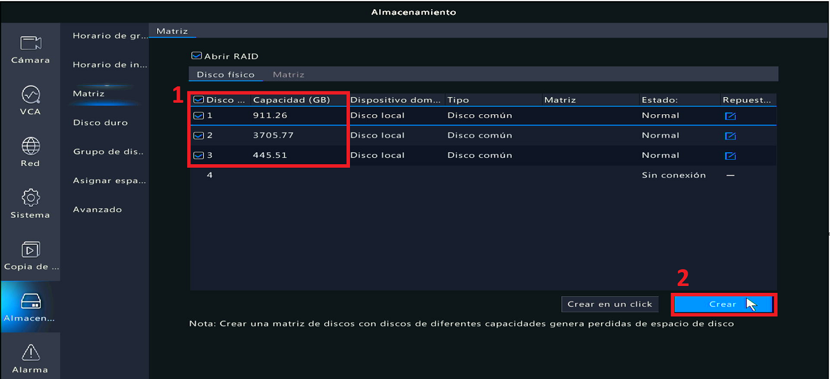This screenshot has width=830, height=379.
Task: Disable the Abrir RAID checkbox
Action: (197, 55)
